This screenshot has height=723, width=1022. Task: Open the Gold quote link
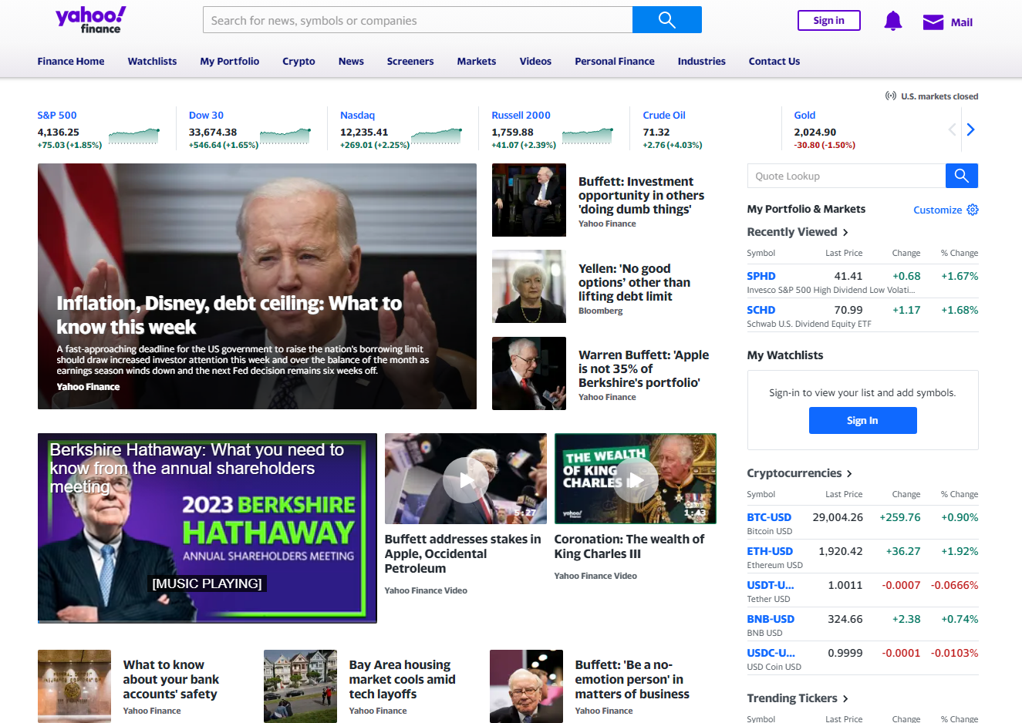(x=804, y=116)
